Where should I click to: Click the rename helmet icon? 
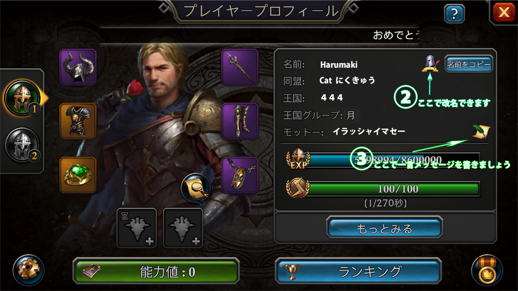pos(430,64)
